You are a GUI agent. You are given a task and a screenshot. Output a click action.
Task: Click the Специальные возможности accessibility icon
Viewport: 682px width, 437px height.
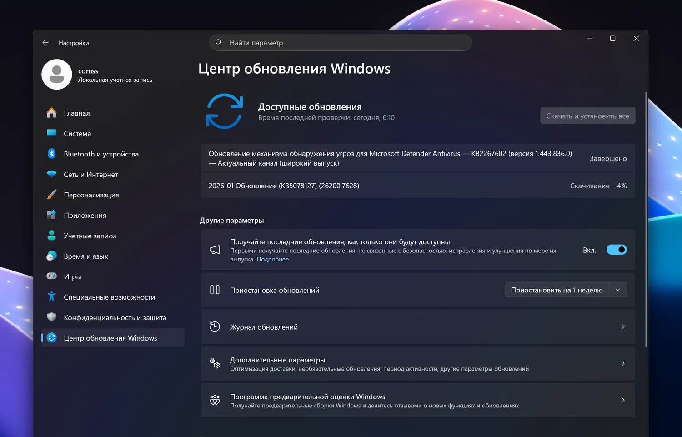point(52,297)
